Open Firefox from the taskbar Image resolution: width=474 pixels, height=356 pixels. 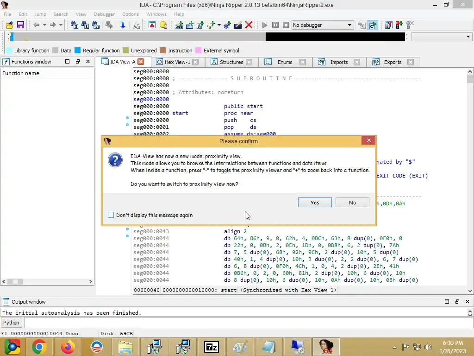[x=68, y=347]
